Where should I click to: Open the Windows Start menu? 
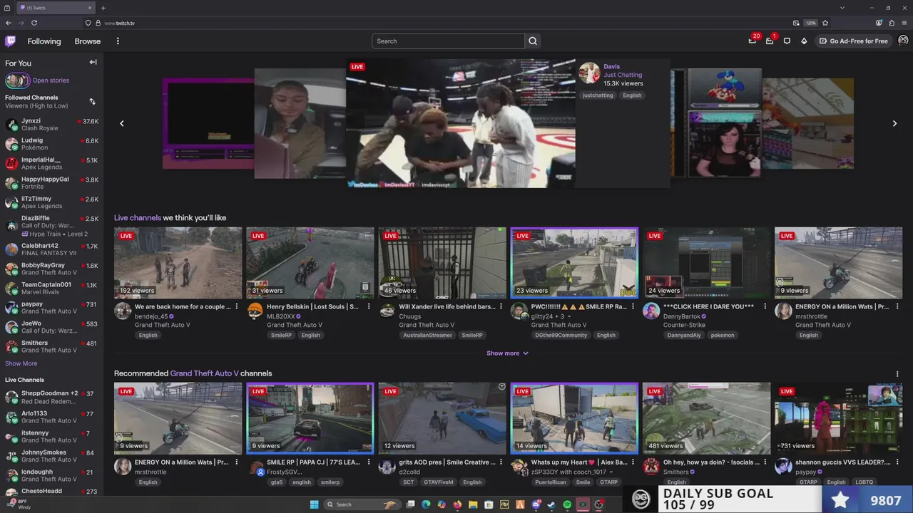tap(314, 504)
